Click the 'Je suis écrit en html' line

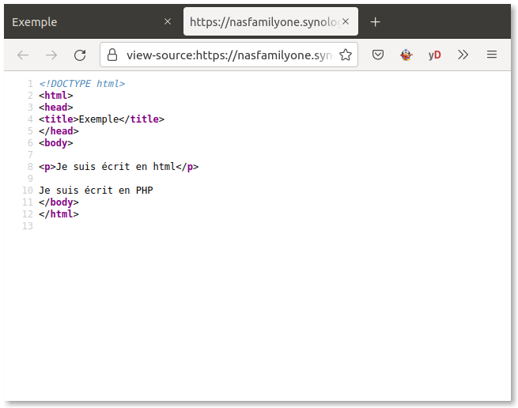click(x=119, y=167)
